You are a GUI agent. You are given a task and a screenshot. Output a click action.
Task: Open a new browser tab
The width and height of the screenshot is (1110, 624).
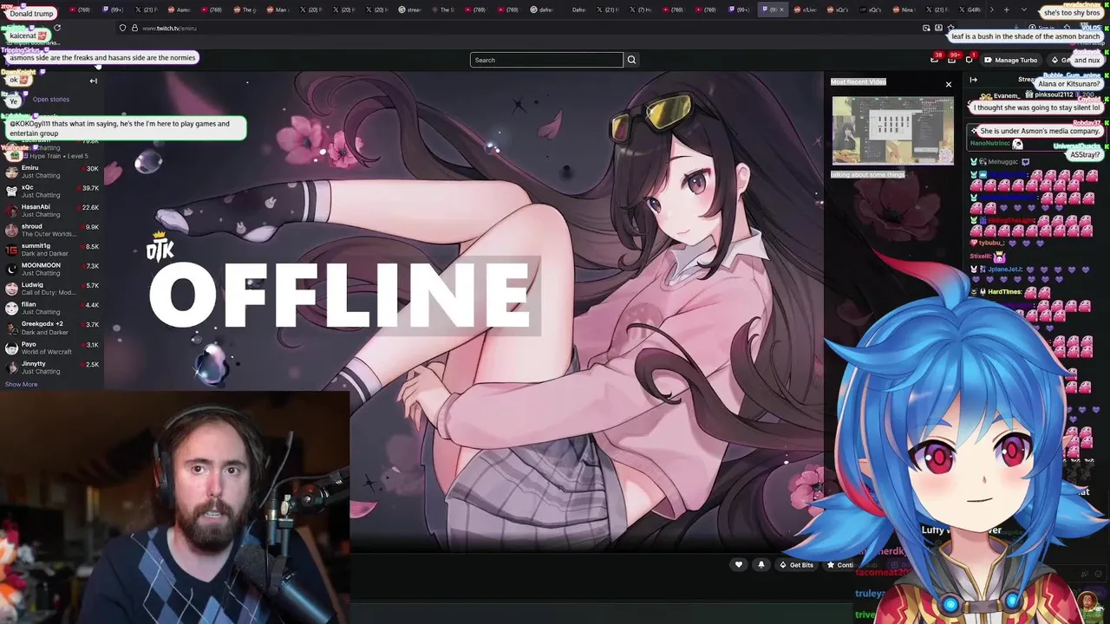[1006, 10]
